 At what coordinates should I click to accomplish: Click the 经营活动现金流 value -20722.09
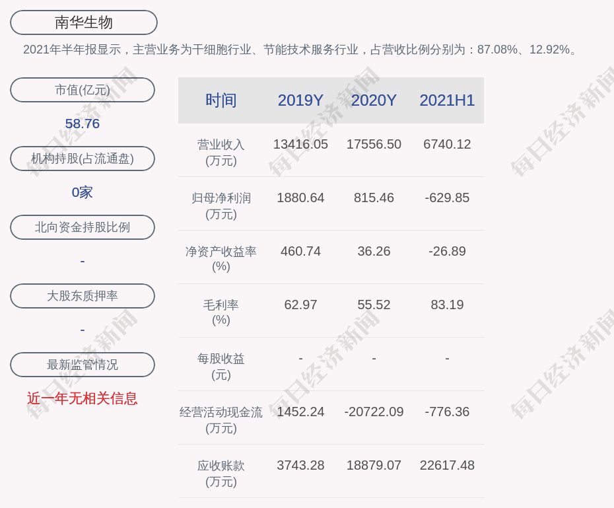point(374,412)
